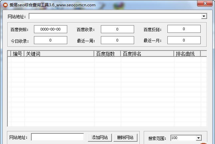The width and height of the screenshot is (215, 144).
Task: Click the 今日收录 value field
Action: tap(51, 40)
